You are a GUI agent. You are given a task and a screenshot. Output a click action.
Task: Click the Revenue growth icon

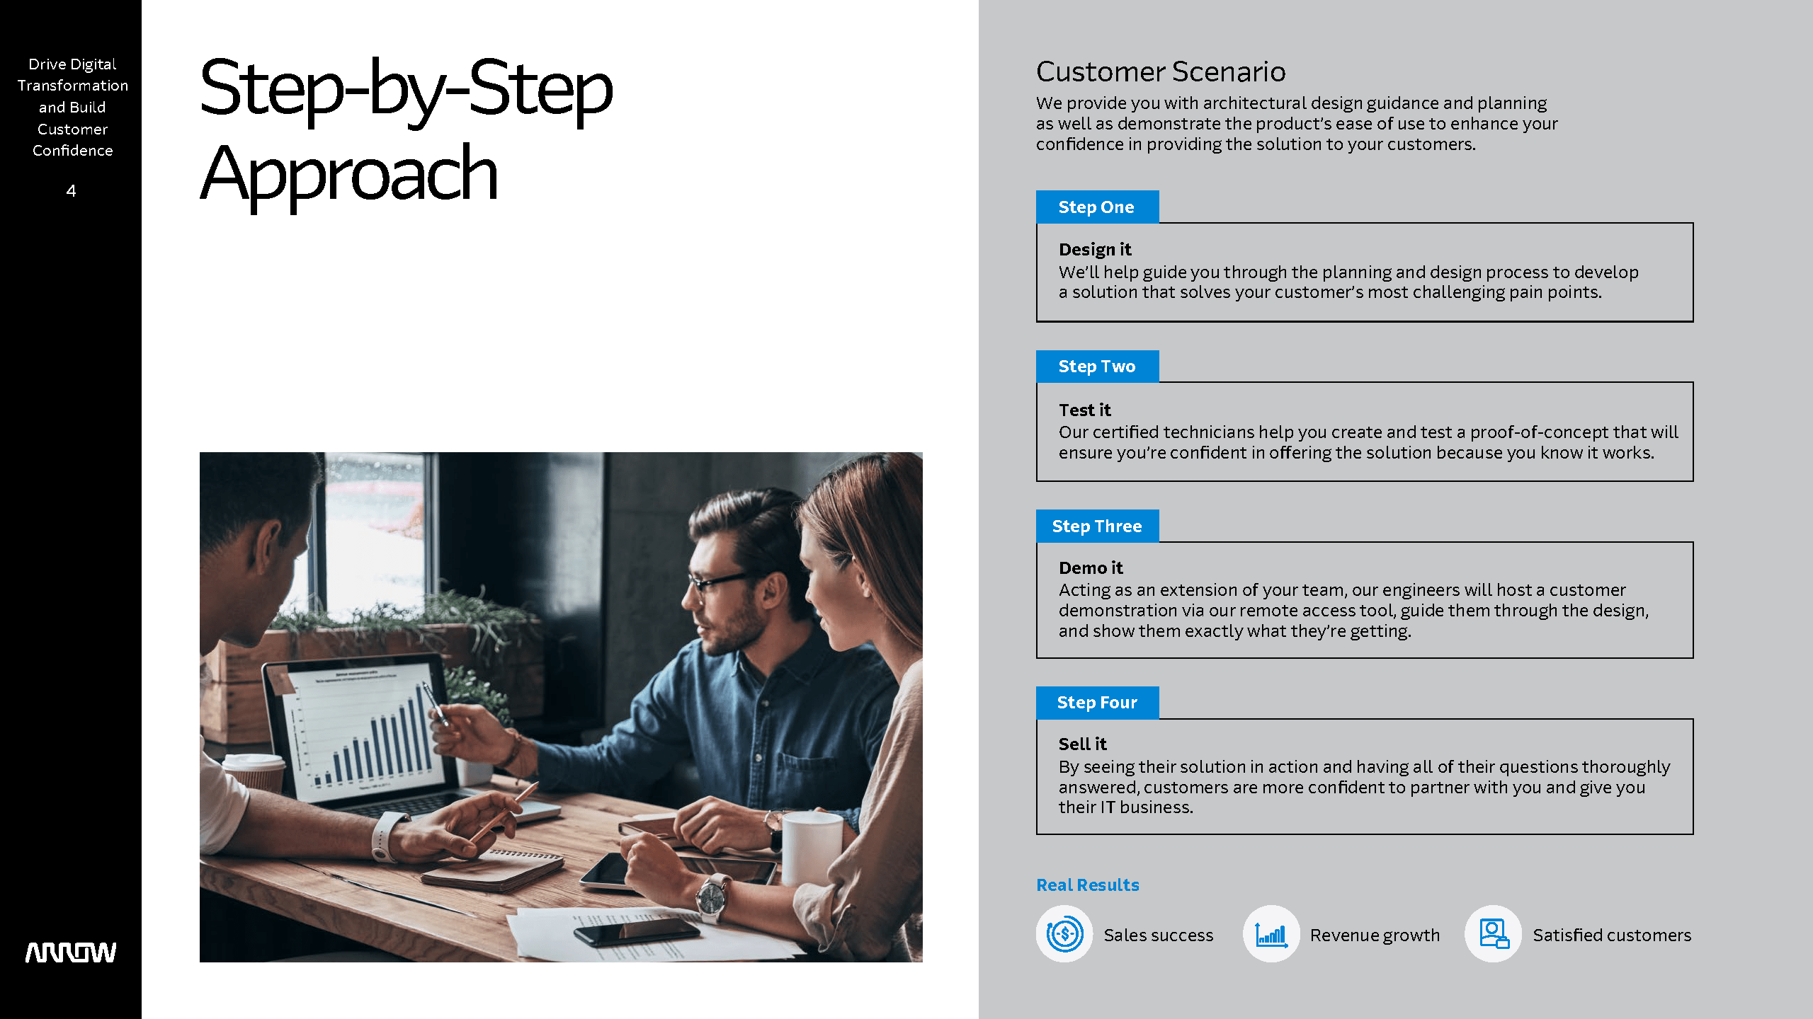(1270, 933)
